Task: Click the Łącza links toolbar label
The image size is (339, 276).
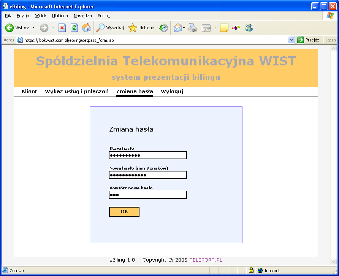Action: pyautogui.click(x=330, y=40)
